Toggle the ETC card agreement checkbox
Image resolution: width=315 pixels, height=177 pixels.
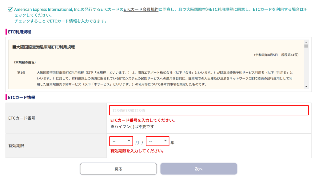click(10, 10)
